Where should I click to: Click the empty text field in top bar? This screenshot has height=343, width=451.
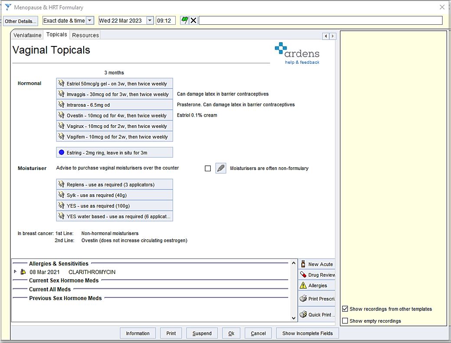point(320,20)
